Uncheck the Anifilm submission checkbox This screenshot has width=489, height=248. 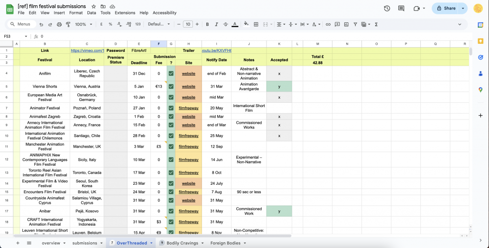point(171,74)
